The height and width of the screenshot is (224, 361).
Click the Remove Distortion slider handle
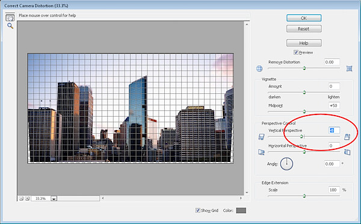(304, 68)
